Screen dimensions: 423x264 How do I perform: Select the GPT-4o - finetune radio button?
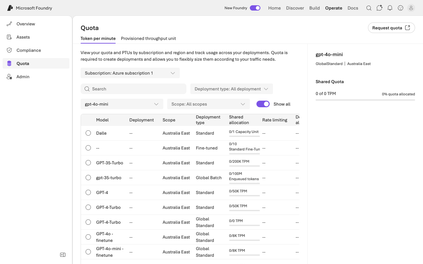[88, 237]
